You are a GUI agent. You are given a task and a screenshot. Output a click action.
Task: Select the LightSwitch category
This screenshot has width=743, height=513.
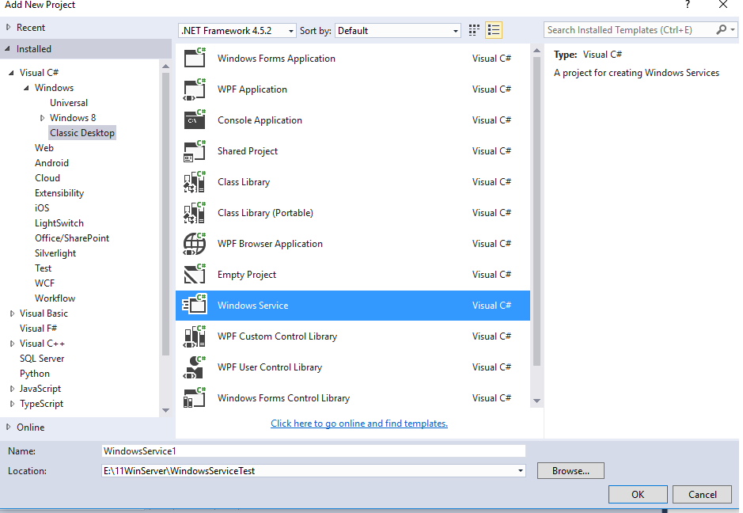(59, 223)
